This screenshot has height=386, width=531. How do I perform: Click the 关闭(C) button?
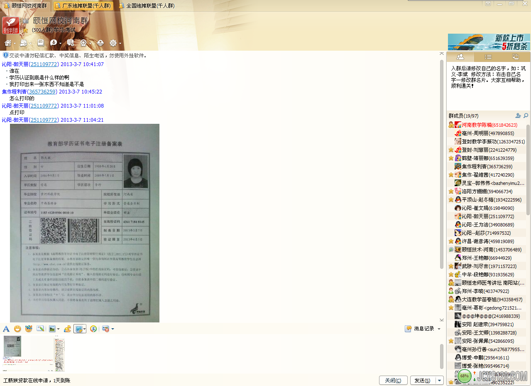coord(393,381)
